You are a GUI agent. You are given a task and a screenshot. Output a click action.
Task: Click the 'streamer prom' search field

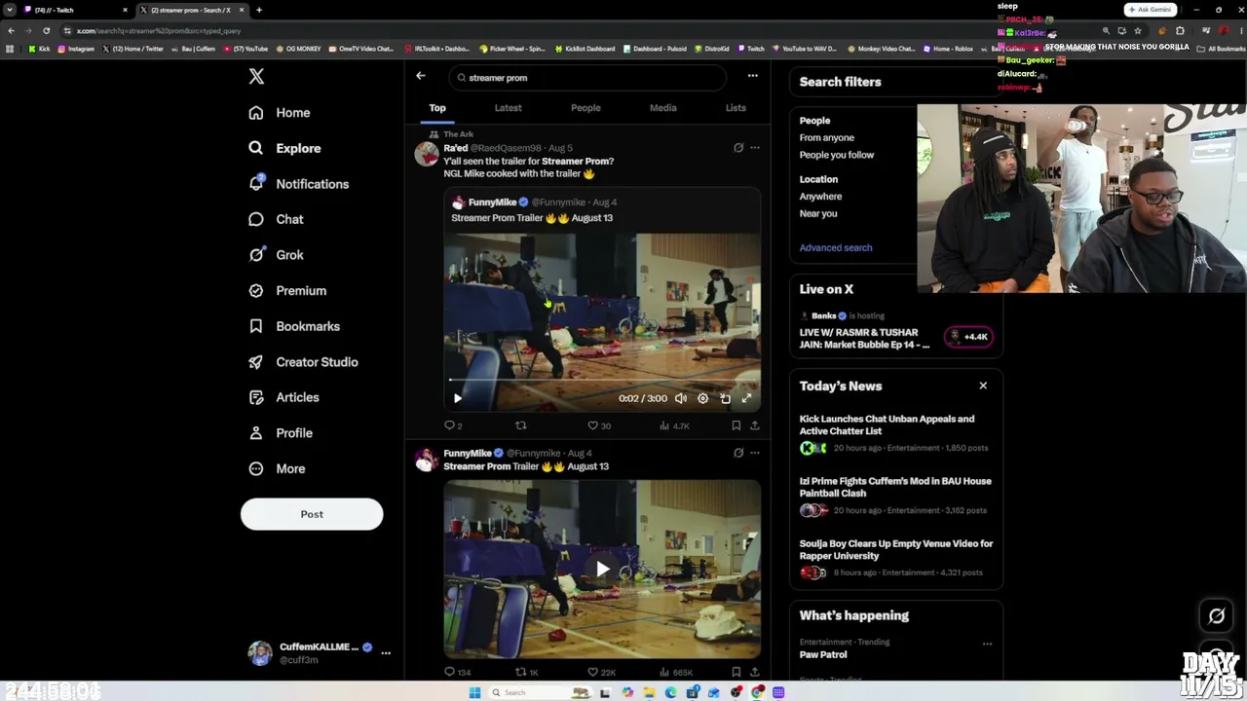[x=587, y=78]
